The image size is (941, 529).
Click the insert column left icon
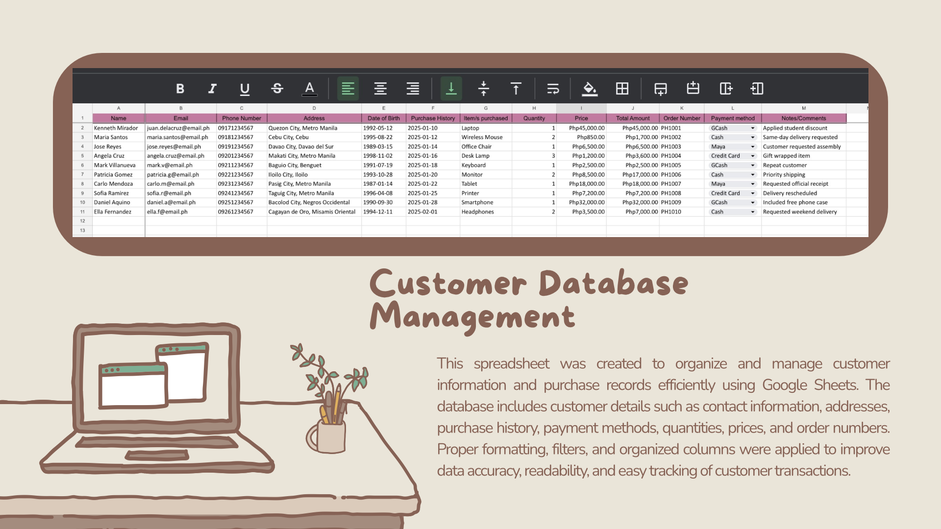(x=757, y=89)
